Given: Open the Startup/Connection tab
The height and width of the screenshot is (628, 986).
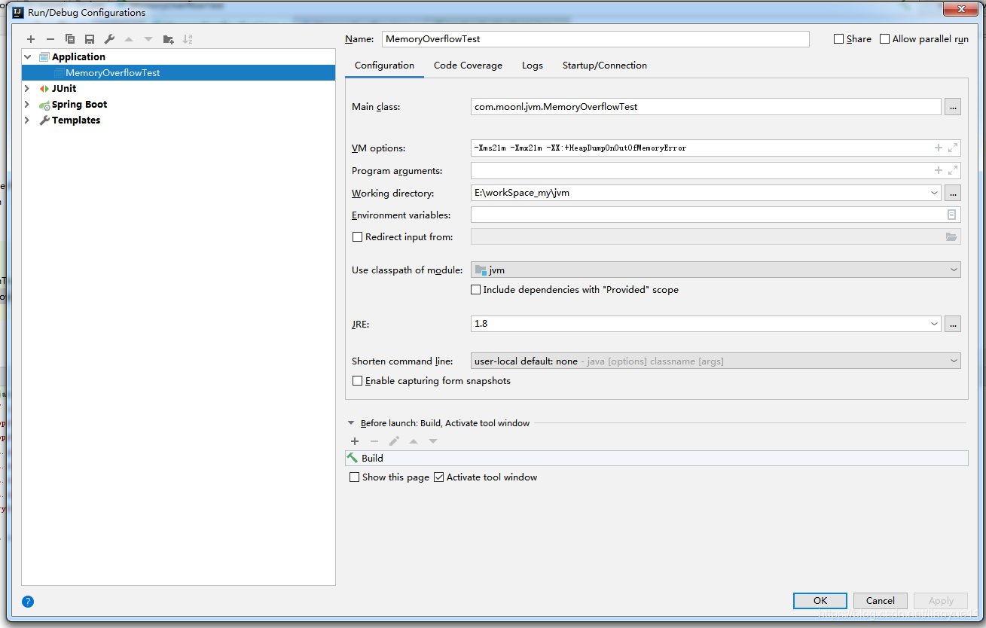Looking at the screenshot, I should (605, 66).
